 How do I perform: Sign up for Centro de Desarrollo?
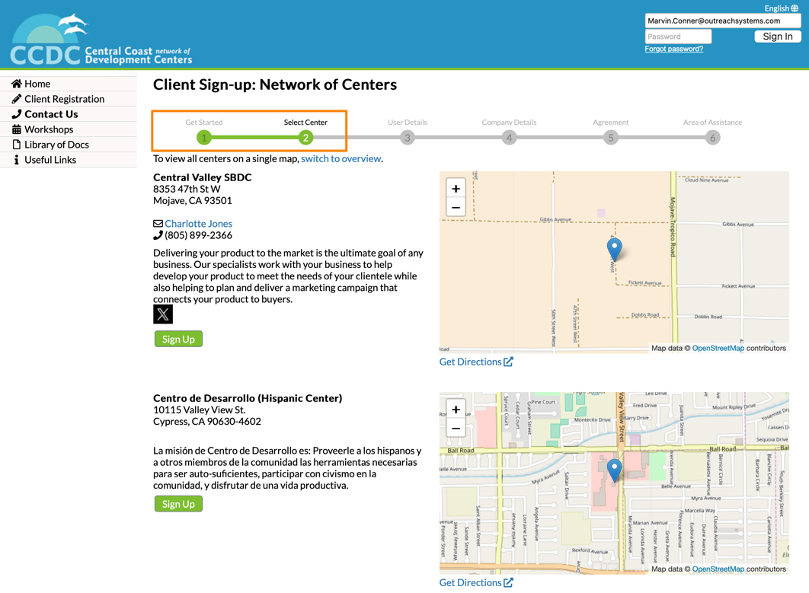click(178, 504)
